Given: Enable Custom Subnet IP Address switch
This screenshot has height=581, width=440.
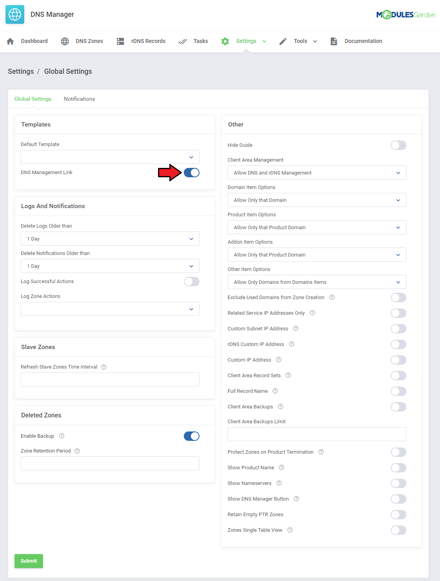Looking at the screenshot, I should click(x=399, y=329).
